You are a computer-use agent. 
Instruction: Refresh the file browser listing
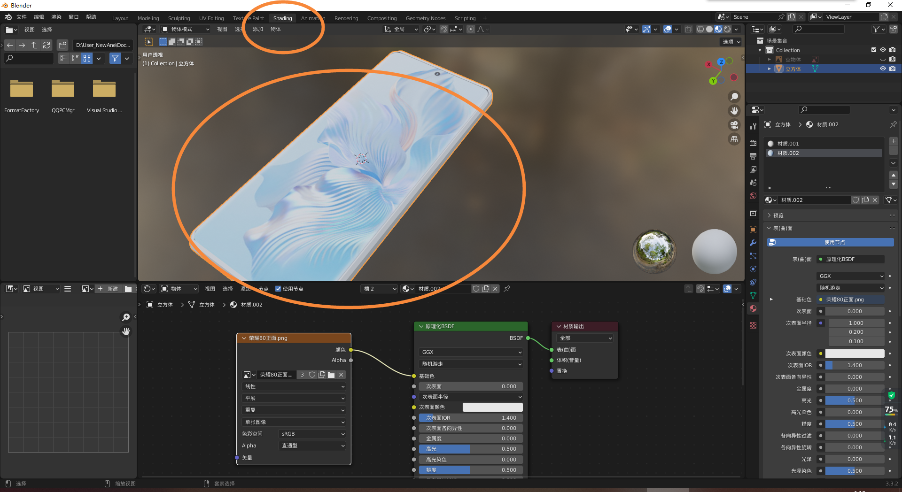click(x=47, y=45)
